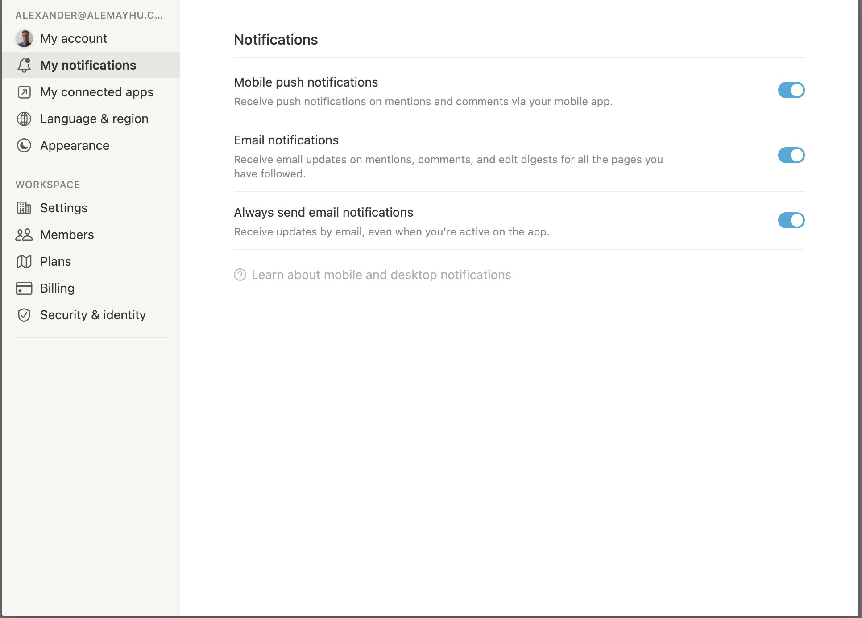Open the Workspace Settings section
The width and height of the screenshot is (862, 618).
[x=63, y=208]
